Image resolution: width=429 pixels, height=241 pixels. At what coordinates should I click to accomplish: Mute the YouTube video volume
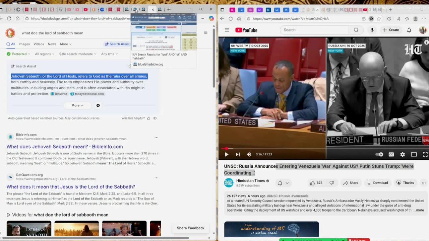pos(249,154)
